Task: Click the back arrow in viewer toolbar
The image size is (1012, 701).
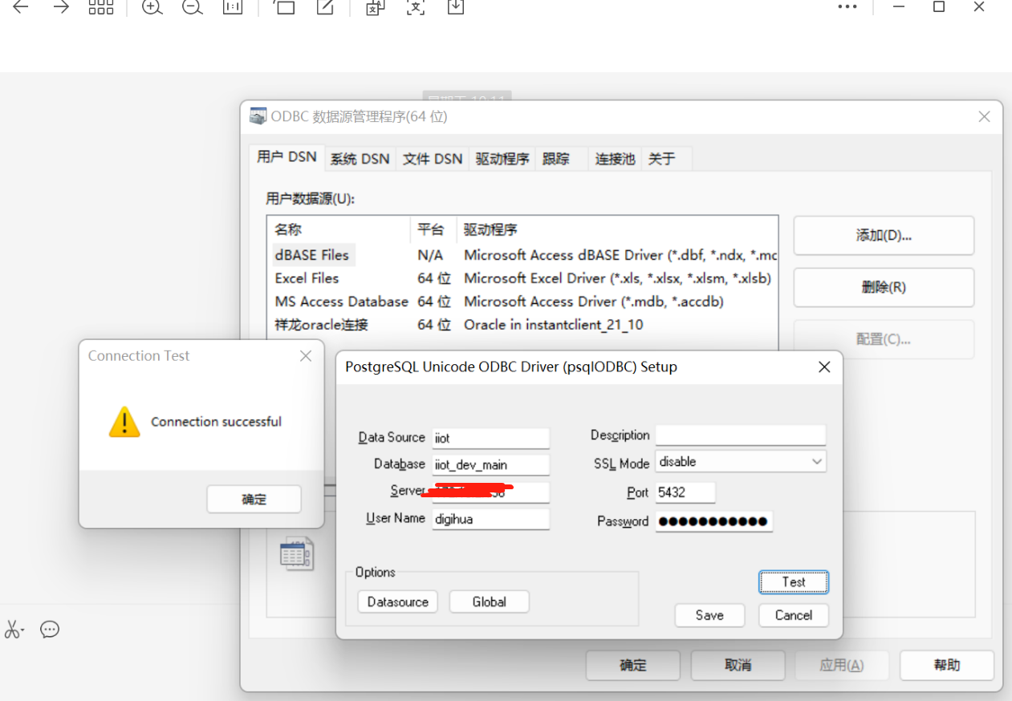Action: click(x=21, y=7)
